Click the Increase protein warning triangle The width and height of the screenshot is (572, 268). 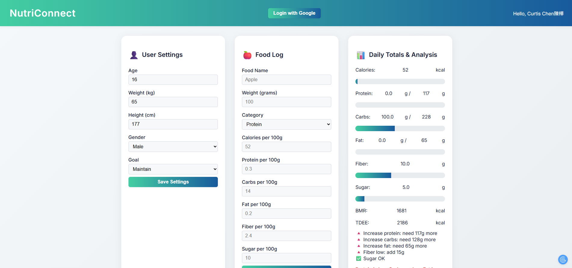[359, 233]
